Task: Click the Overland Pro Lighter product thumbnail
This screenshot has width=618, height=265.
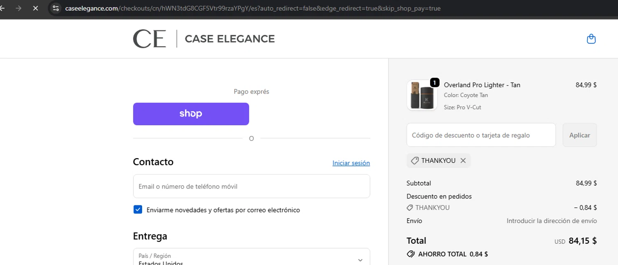Action: (x=422, y=95)
